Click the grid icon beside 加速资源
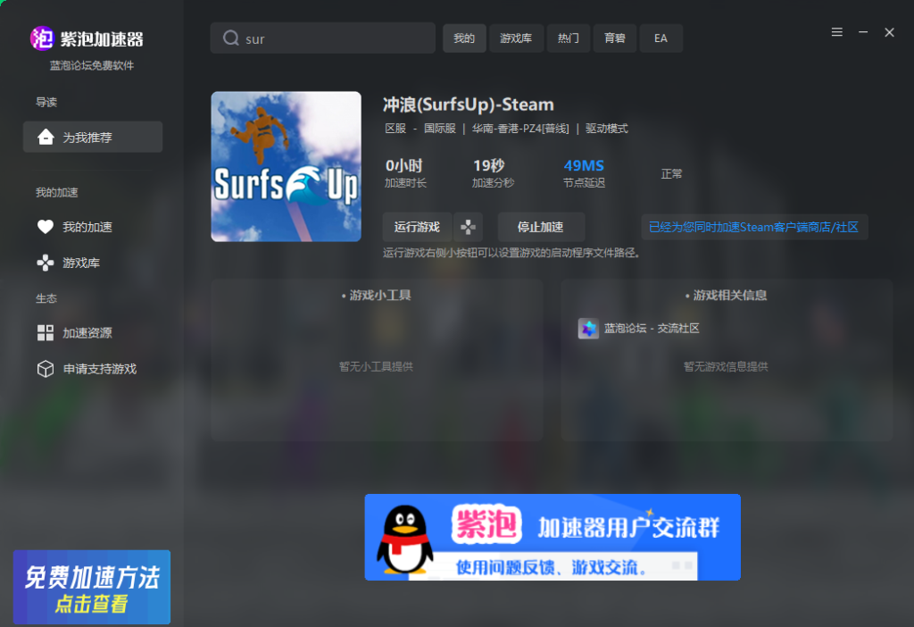Screen dimensions: 914x627 [46, 332]
